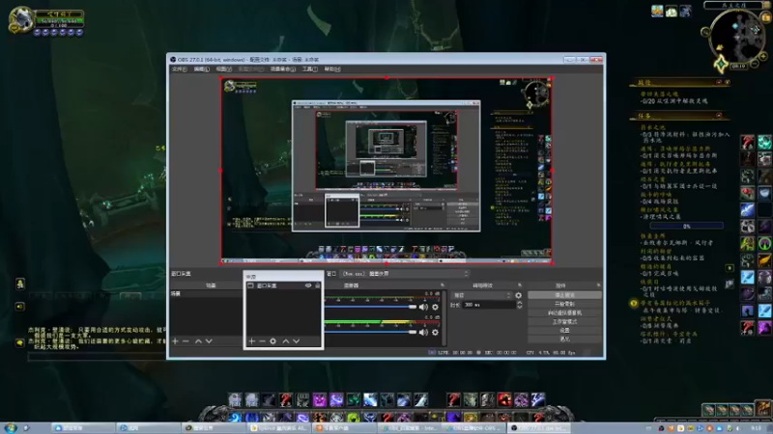Open the scene transition type dropdown
773x434 pixels.
[x=481, y=295]
